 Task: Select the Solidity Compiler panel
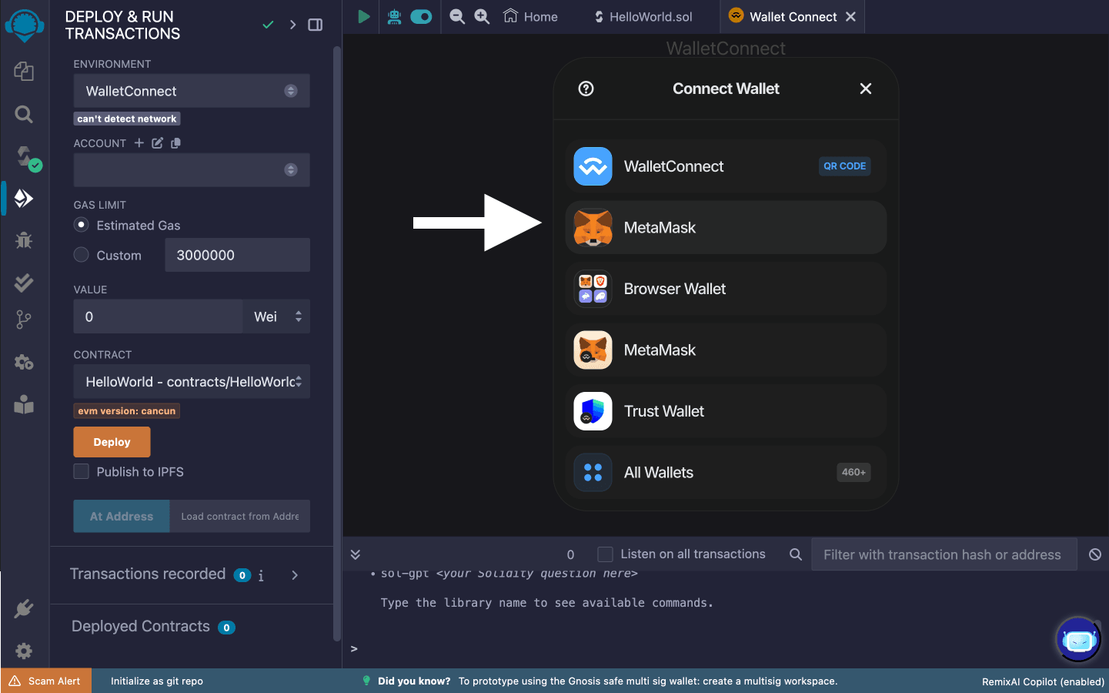pyautogui.click(x=24, y=156)
